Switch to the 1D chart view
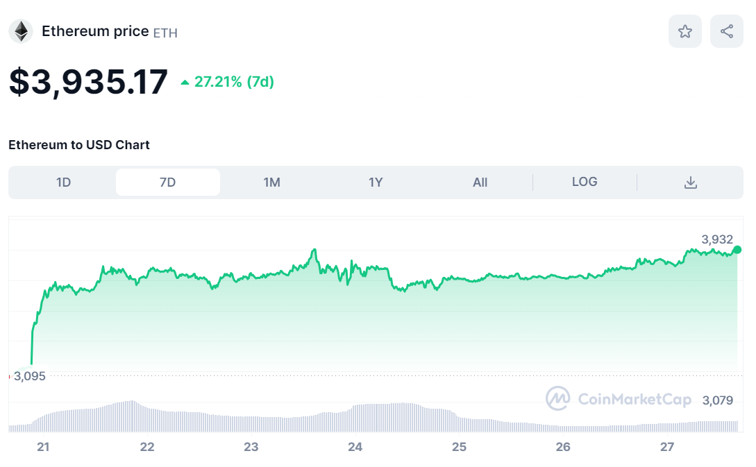This screenshot has height=467, width=756. (64, 182)
